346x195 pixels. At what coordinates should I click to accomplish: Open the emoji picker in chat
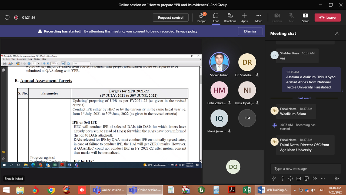click(291, 178)
